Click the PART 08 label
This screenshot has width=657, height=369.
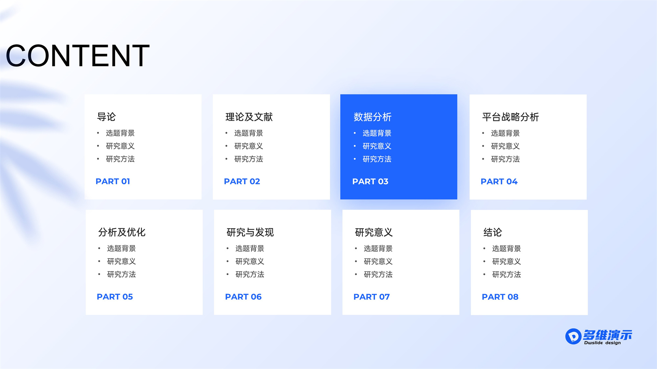point(500,297)
